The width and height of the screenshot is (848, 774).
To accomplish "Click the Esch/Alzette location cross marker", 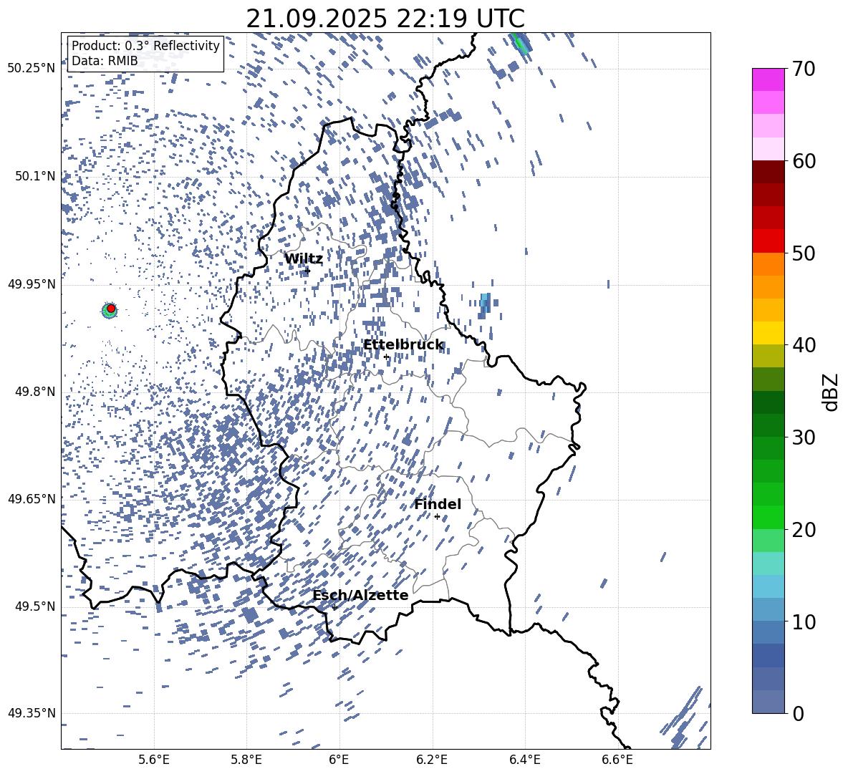I will click(334, 607).
